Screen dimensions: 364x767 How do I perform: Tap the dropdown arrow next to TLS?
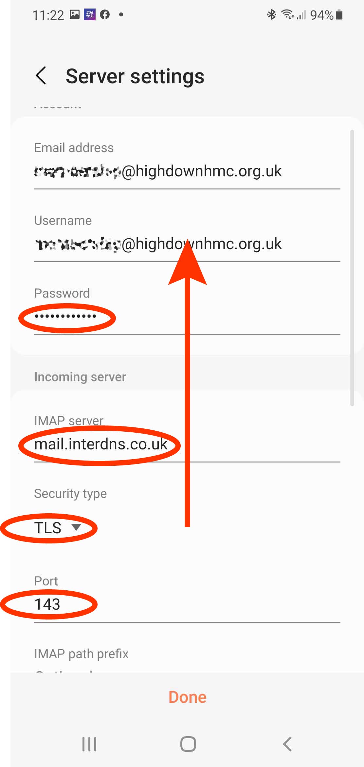click(x=76, y=527)
